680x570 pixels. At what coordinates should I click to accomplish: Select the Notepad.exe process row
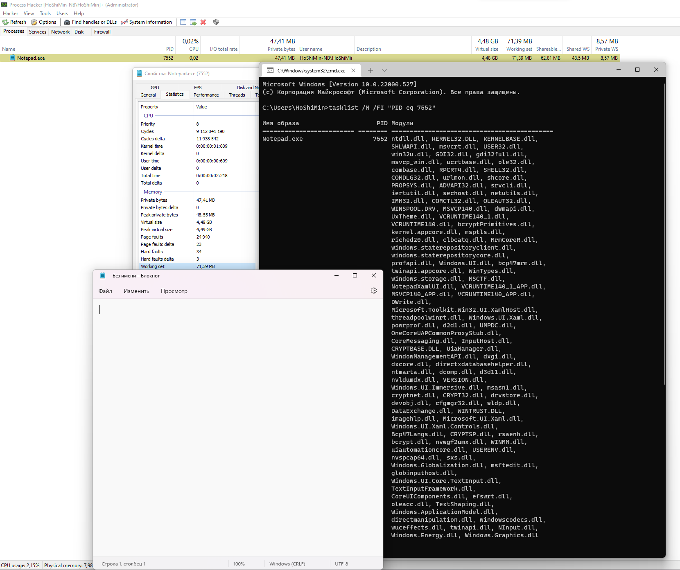tap(31, 58)
